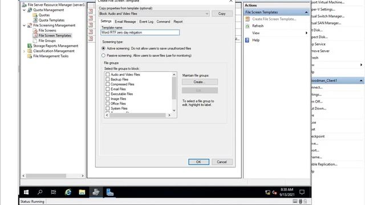
Task: Click the File Management Tasks icon
Action: (x=30, y=56)
